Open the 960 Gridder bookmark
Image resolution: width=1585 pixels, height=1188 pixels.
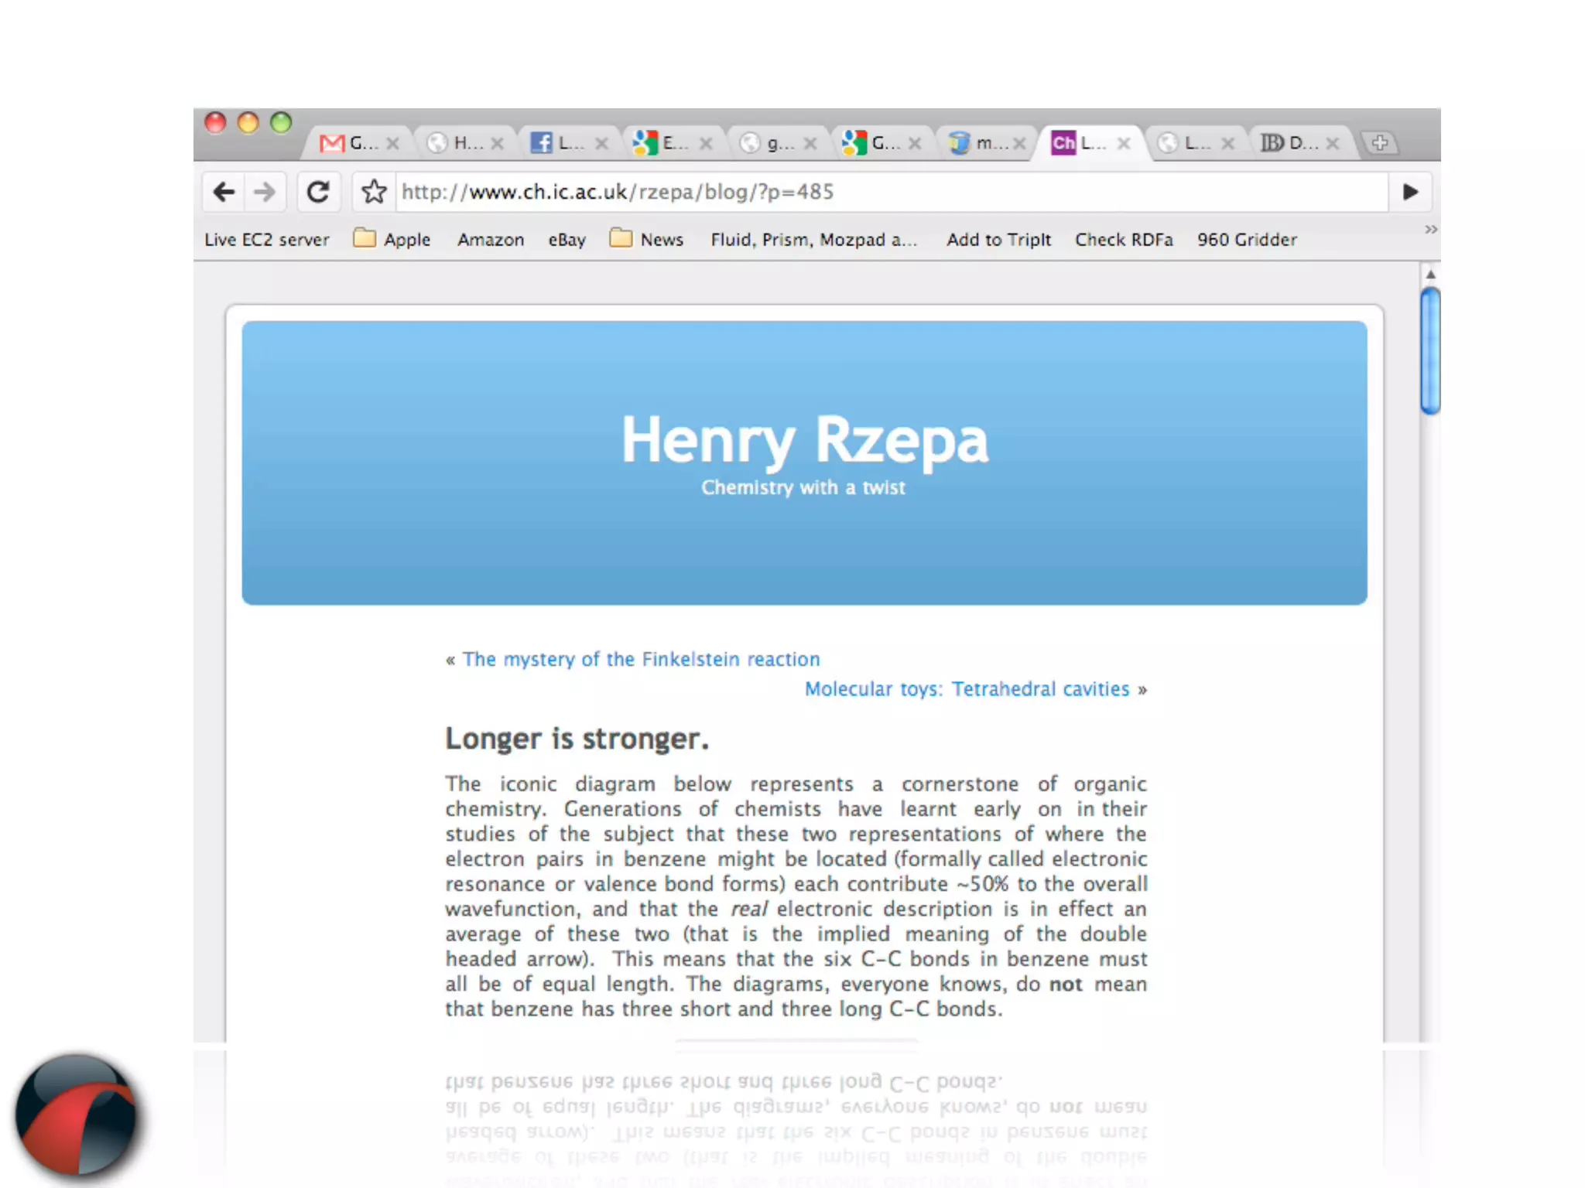(x=1247, y=240)
